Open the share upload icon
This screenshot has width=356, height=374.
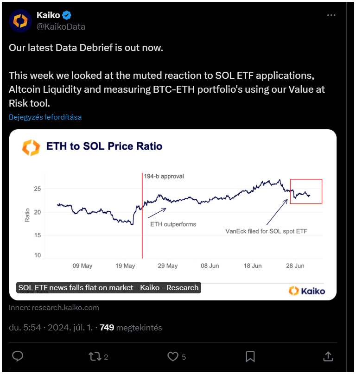coord(328,356)
